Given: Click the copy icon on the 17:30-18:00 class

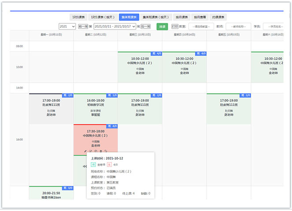Looking at the screenshot, I should tap(96, 151).
